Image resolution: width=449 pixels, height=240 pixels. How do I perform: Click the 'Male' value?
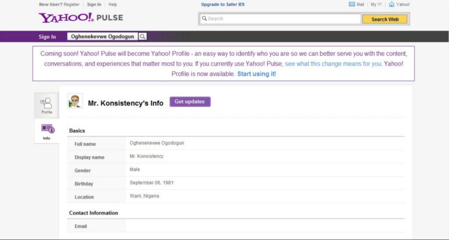coord(135,169)
